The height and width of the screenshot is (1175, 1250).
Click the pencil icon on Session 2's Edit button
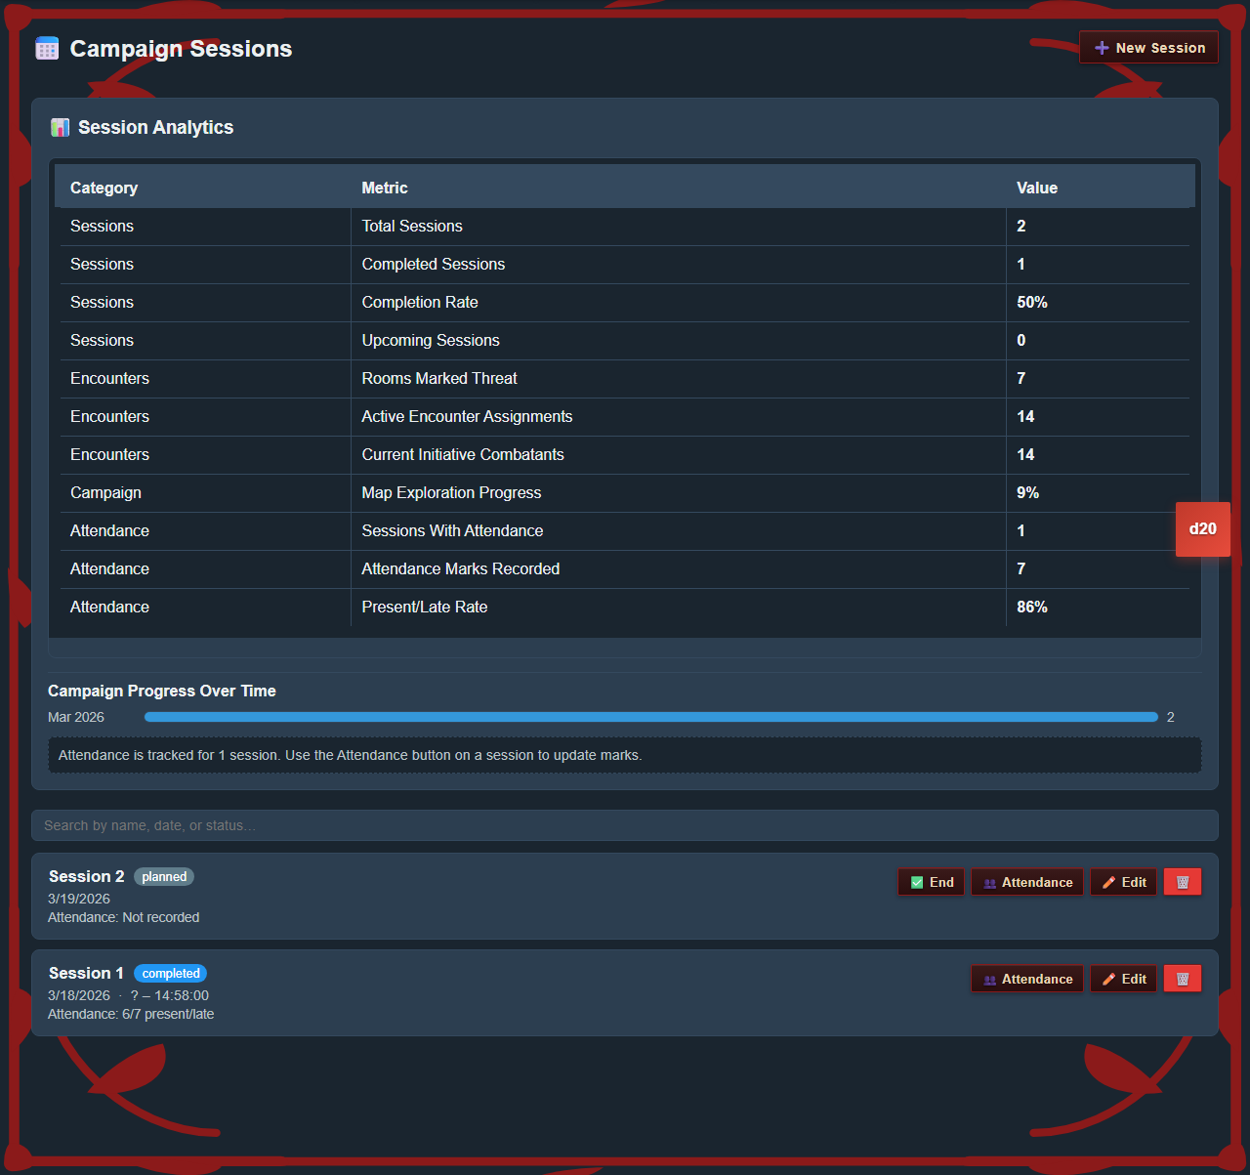point(1109,881)
